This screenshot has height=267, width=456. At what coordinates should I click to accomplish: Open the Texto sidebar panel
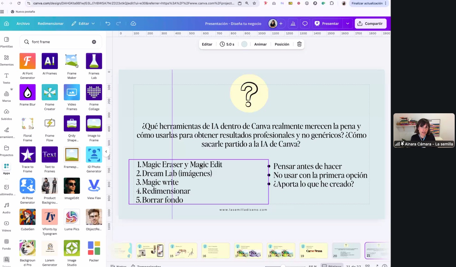click(x=6, y=78)
